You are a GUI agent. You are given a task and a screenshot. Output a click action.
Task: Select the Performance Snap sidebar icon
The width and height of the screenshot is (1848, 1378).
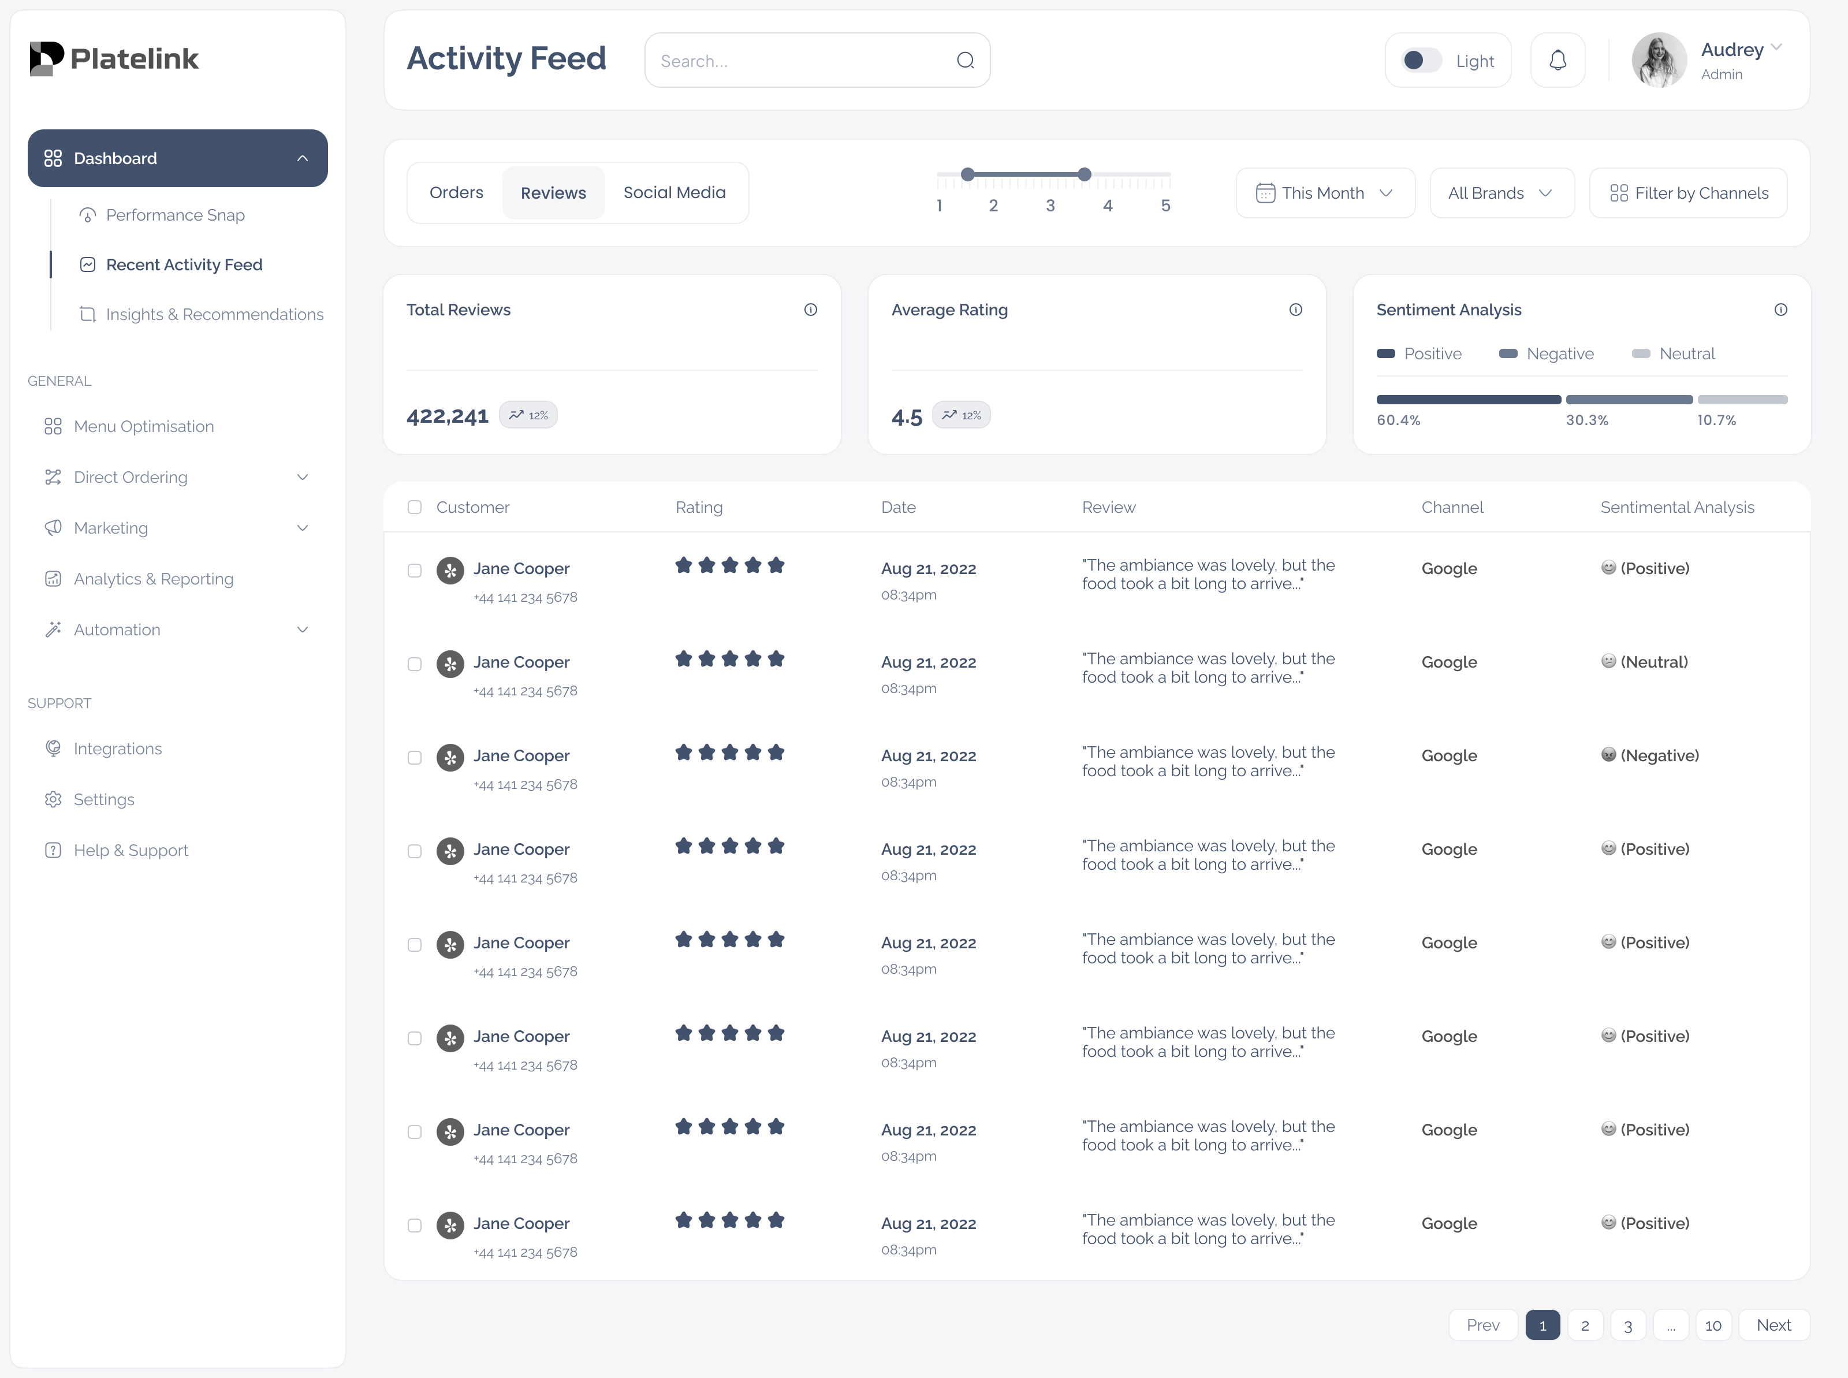click(x=88, y=215)
